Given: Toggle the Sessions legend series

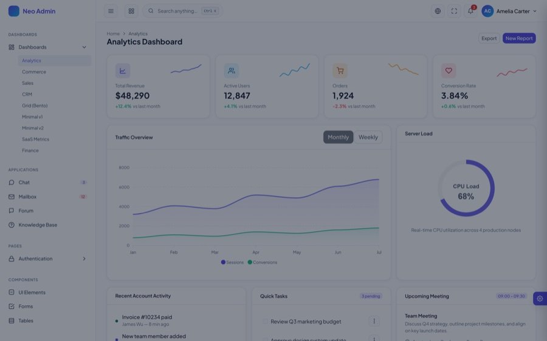Looking at the screenshot, I should (232, 262).
